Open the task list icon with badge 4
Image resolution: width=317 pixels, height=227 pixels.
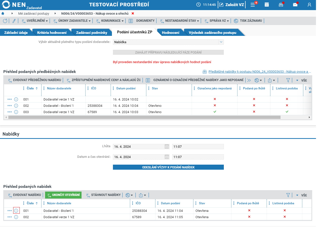pos(253,5)
